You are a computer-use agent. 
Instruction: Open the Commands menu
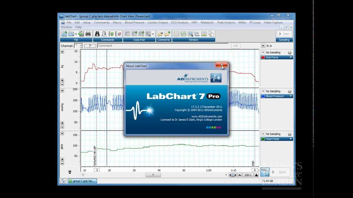tap(102, 23)
